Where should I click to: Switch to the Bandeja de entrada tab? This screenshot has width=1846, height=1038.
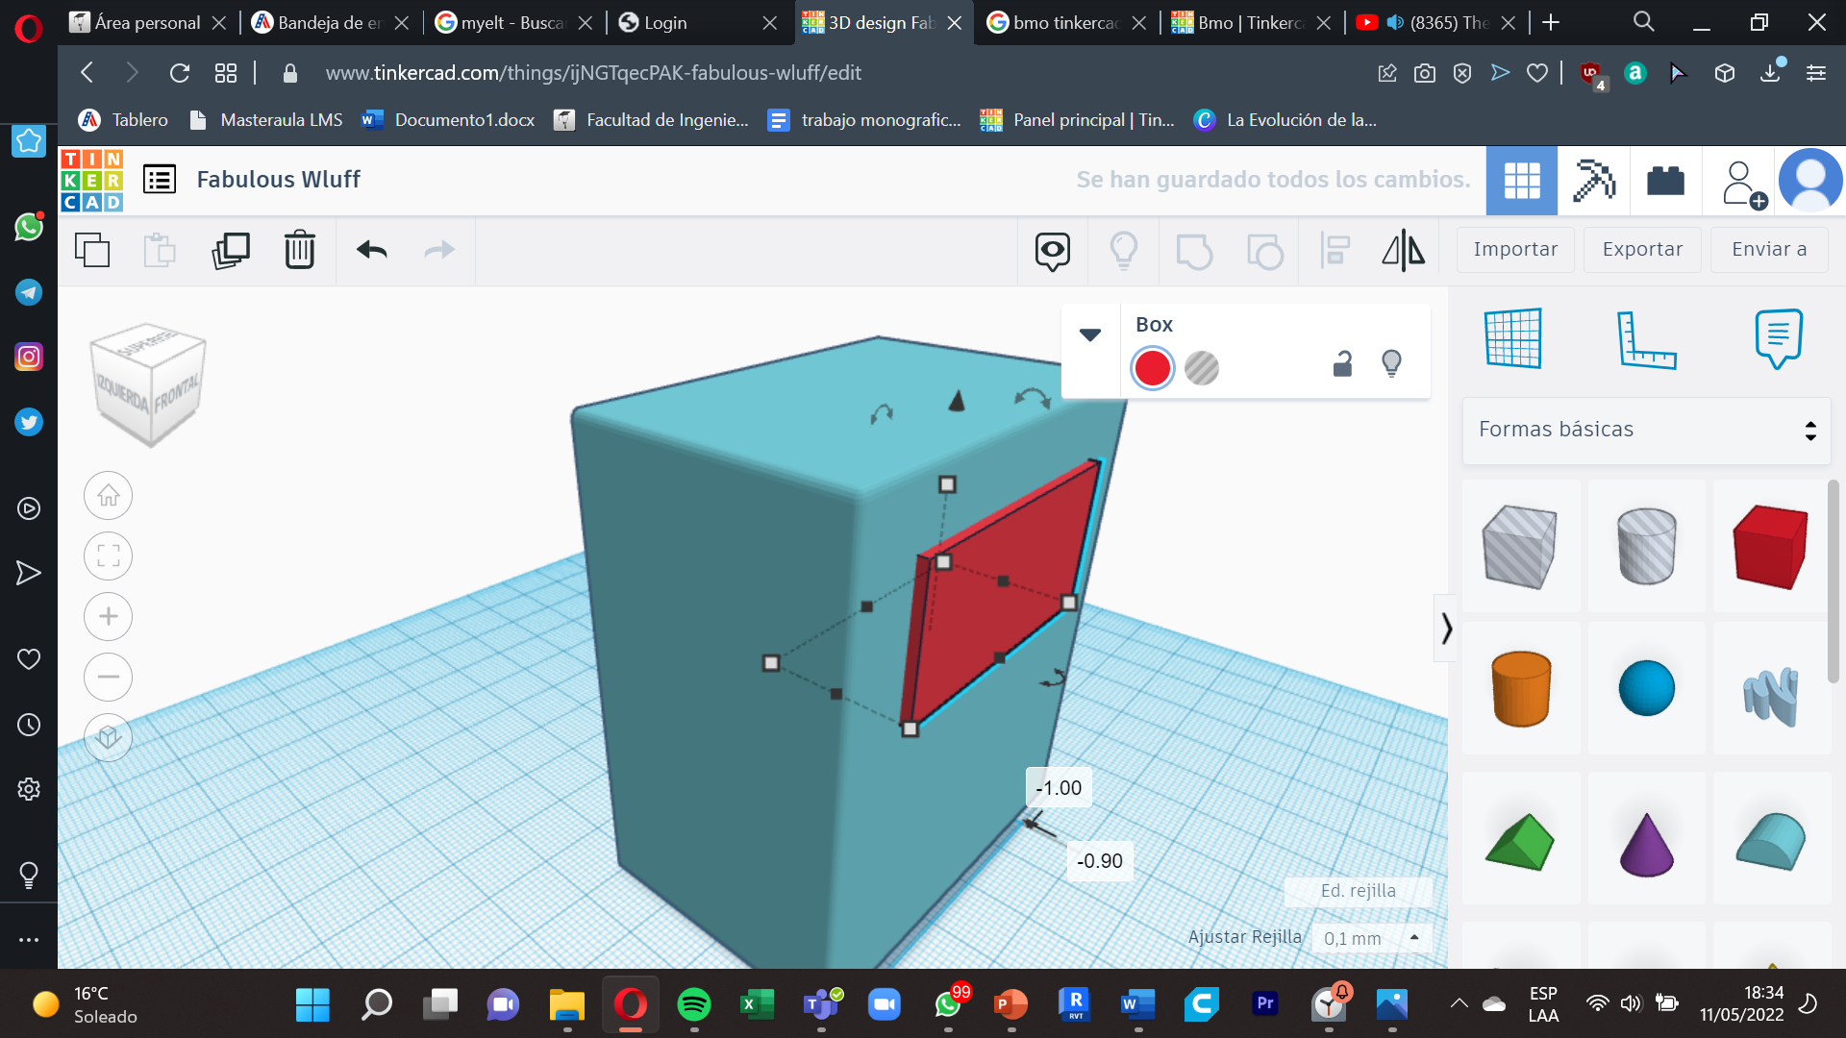[329, 22]
